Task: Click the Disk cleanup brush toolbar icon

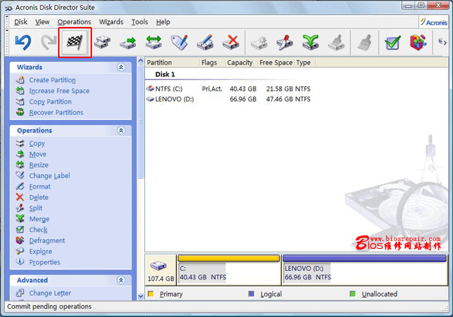Action: click(365, 43)
